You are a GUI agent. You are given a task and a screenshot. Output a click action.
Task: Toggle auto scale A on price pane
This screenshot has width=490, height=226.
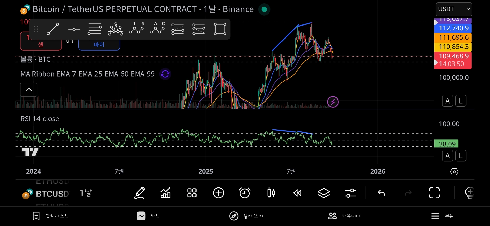pyautogui.click(x=448, y=101)
